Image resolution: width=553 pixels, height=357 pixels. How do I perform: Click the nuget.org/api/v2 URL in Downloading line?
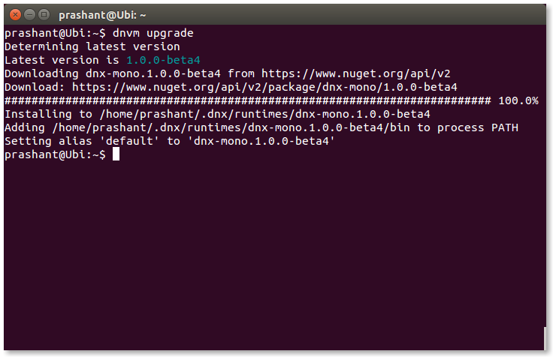pyautogui.click(x=356, y=73)
